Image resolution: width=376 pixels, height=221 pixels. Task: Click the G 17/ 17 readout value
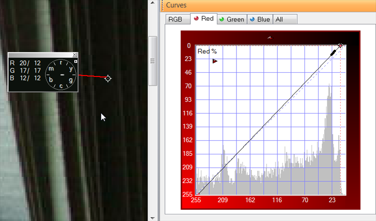25,71
